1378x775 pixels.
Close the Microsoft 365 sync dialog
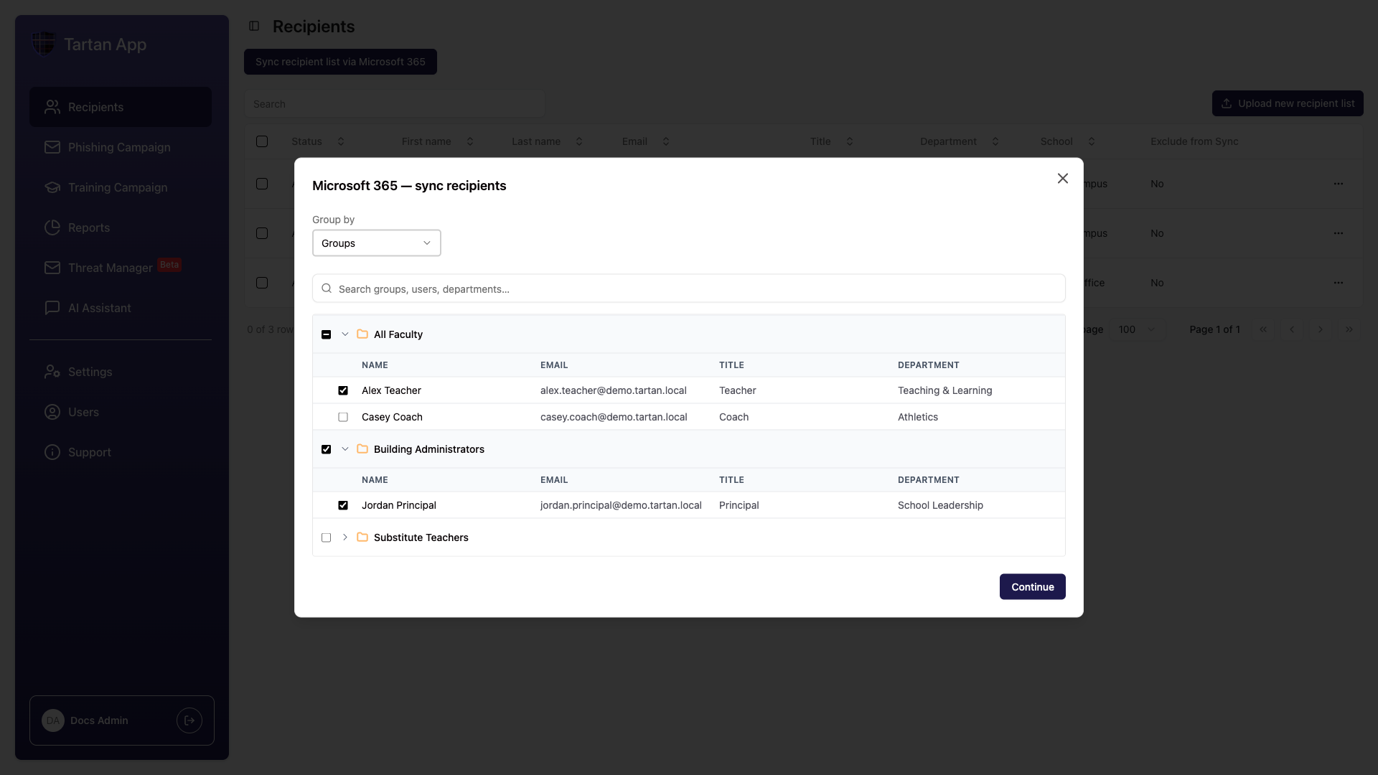coord(1063,178)
